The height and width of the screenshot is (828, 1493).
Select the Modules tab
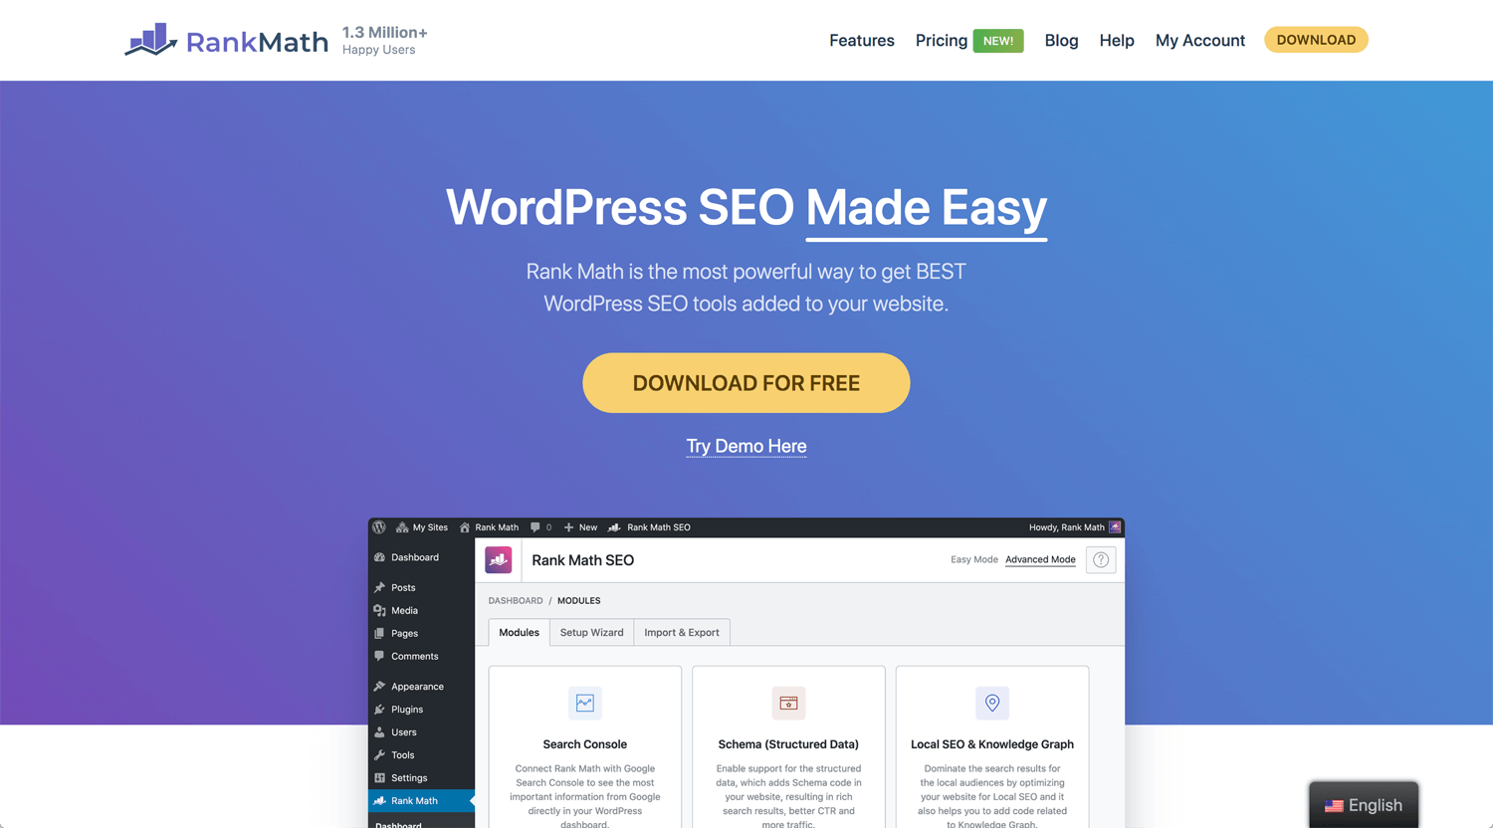[x=519, y=633]
